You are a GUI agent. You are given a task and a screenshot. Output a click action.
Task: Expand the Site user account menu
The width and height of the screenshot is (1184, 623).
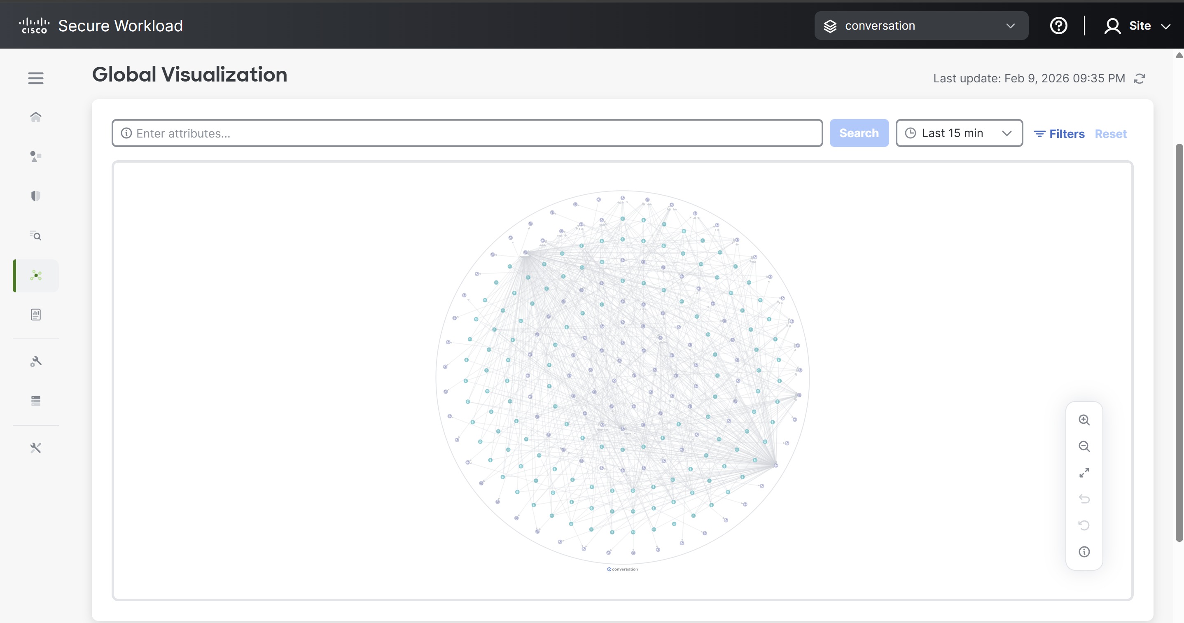pyautogui.click(x=1137, y=26)
